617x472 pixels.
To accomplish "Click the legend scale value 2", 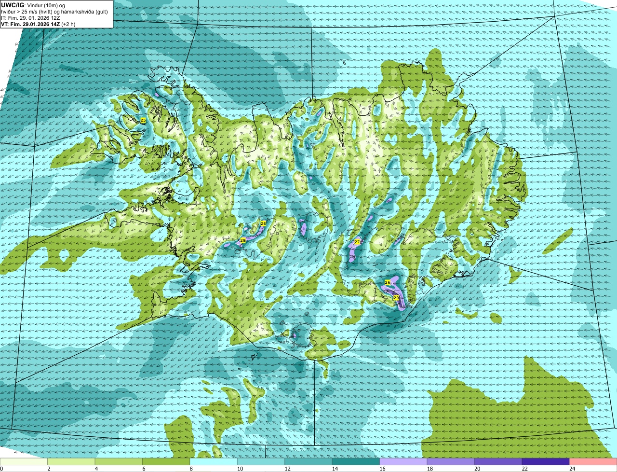I will 49,469.
